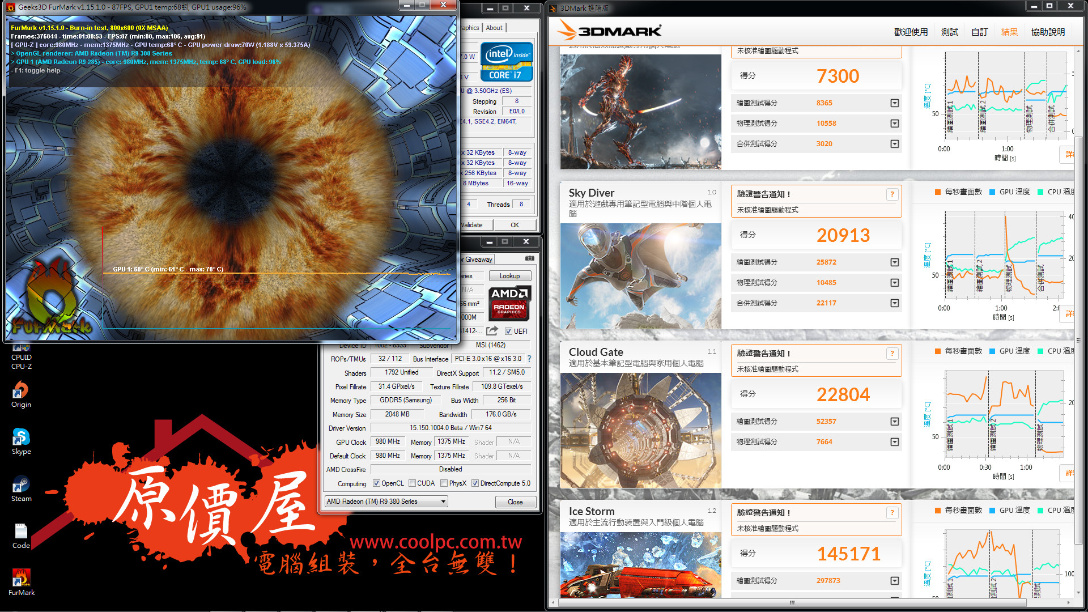Click the OK button in CPU-Z
Image resolution: width=1088 pixels, height=612 pixels.
click(x=515, y=225)
